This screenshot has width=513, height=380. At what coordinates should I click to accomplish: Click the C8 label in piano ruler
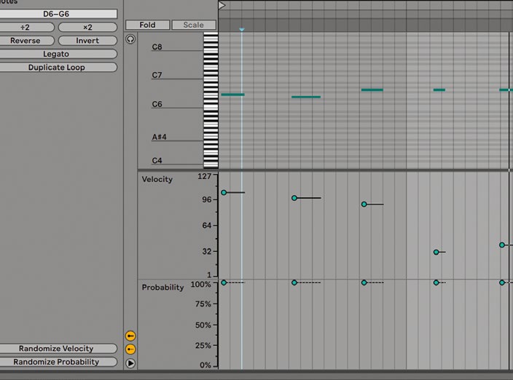[157, 47]
